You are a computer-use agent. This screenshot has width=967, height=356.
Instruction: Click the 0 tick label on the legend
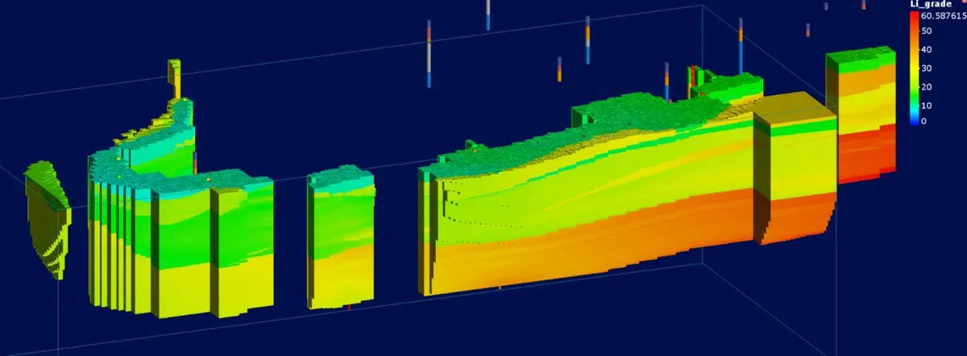(923, 121)
